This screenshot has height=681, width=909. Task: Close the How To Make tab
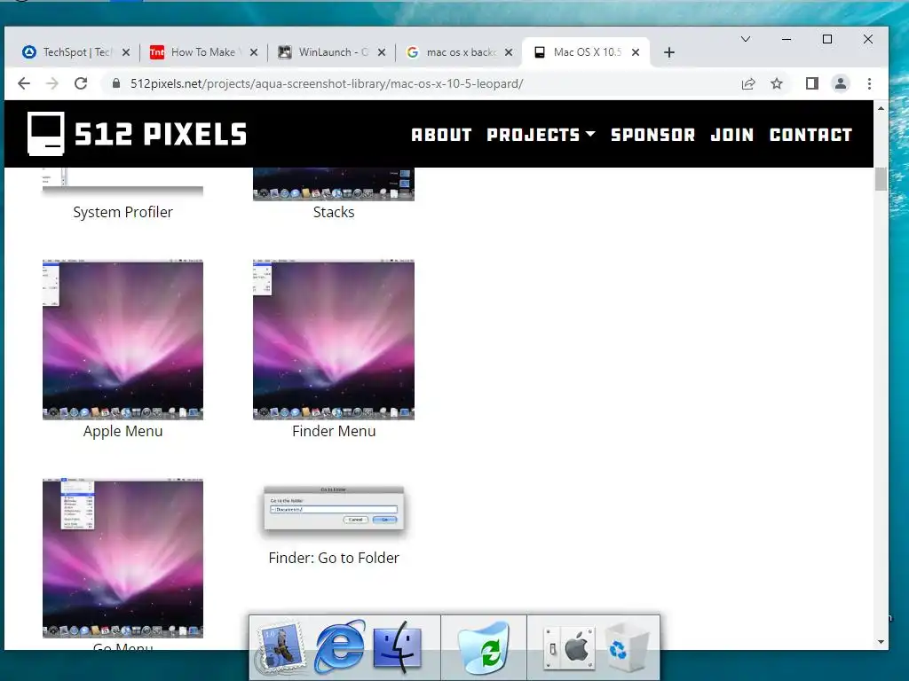click(x=253, y=52)
